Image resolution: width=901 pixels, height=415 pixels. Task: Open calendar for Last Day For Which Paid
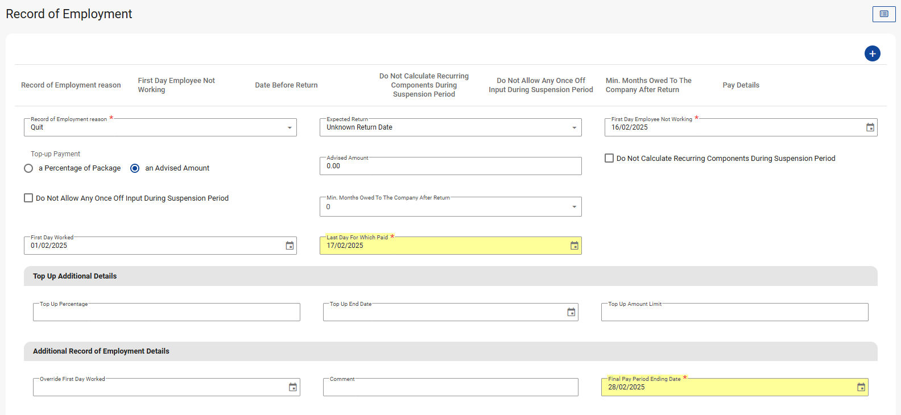pos(574,246)
